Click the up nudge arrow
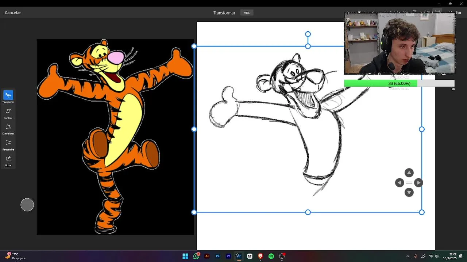The width and height of the screenshot is (467, 262). point(409,173)
